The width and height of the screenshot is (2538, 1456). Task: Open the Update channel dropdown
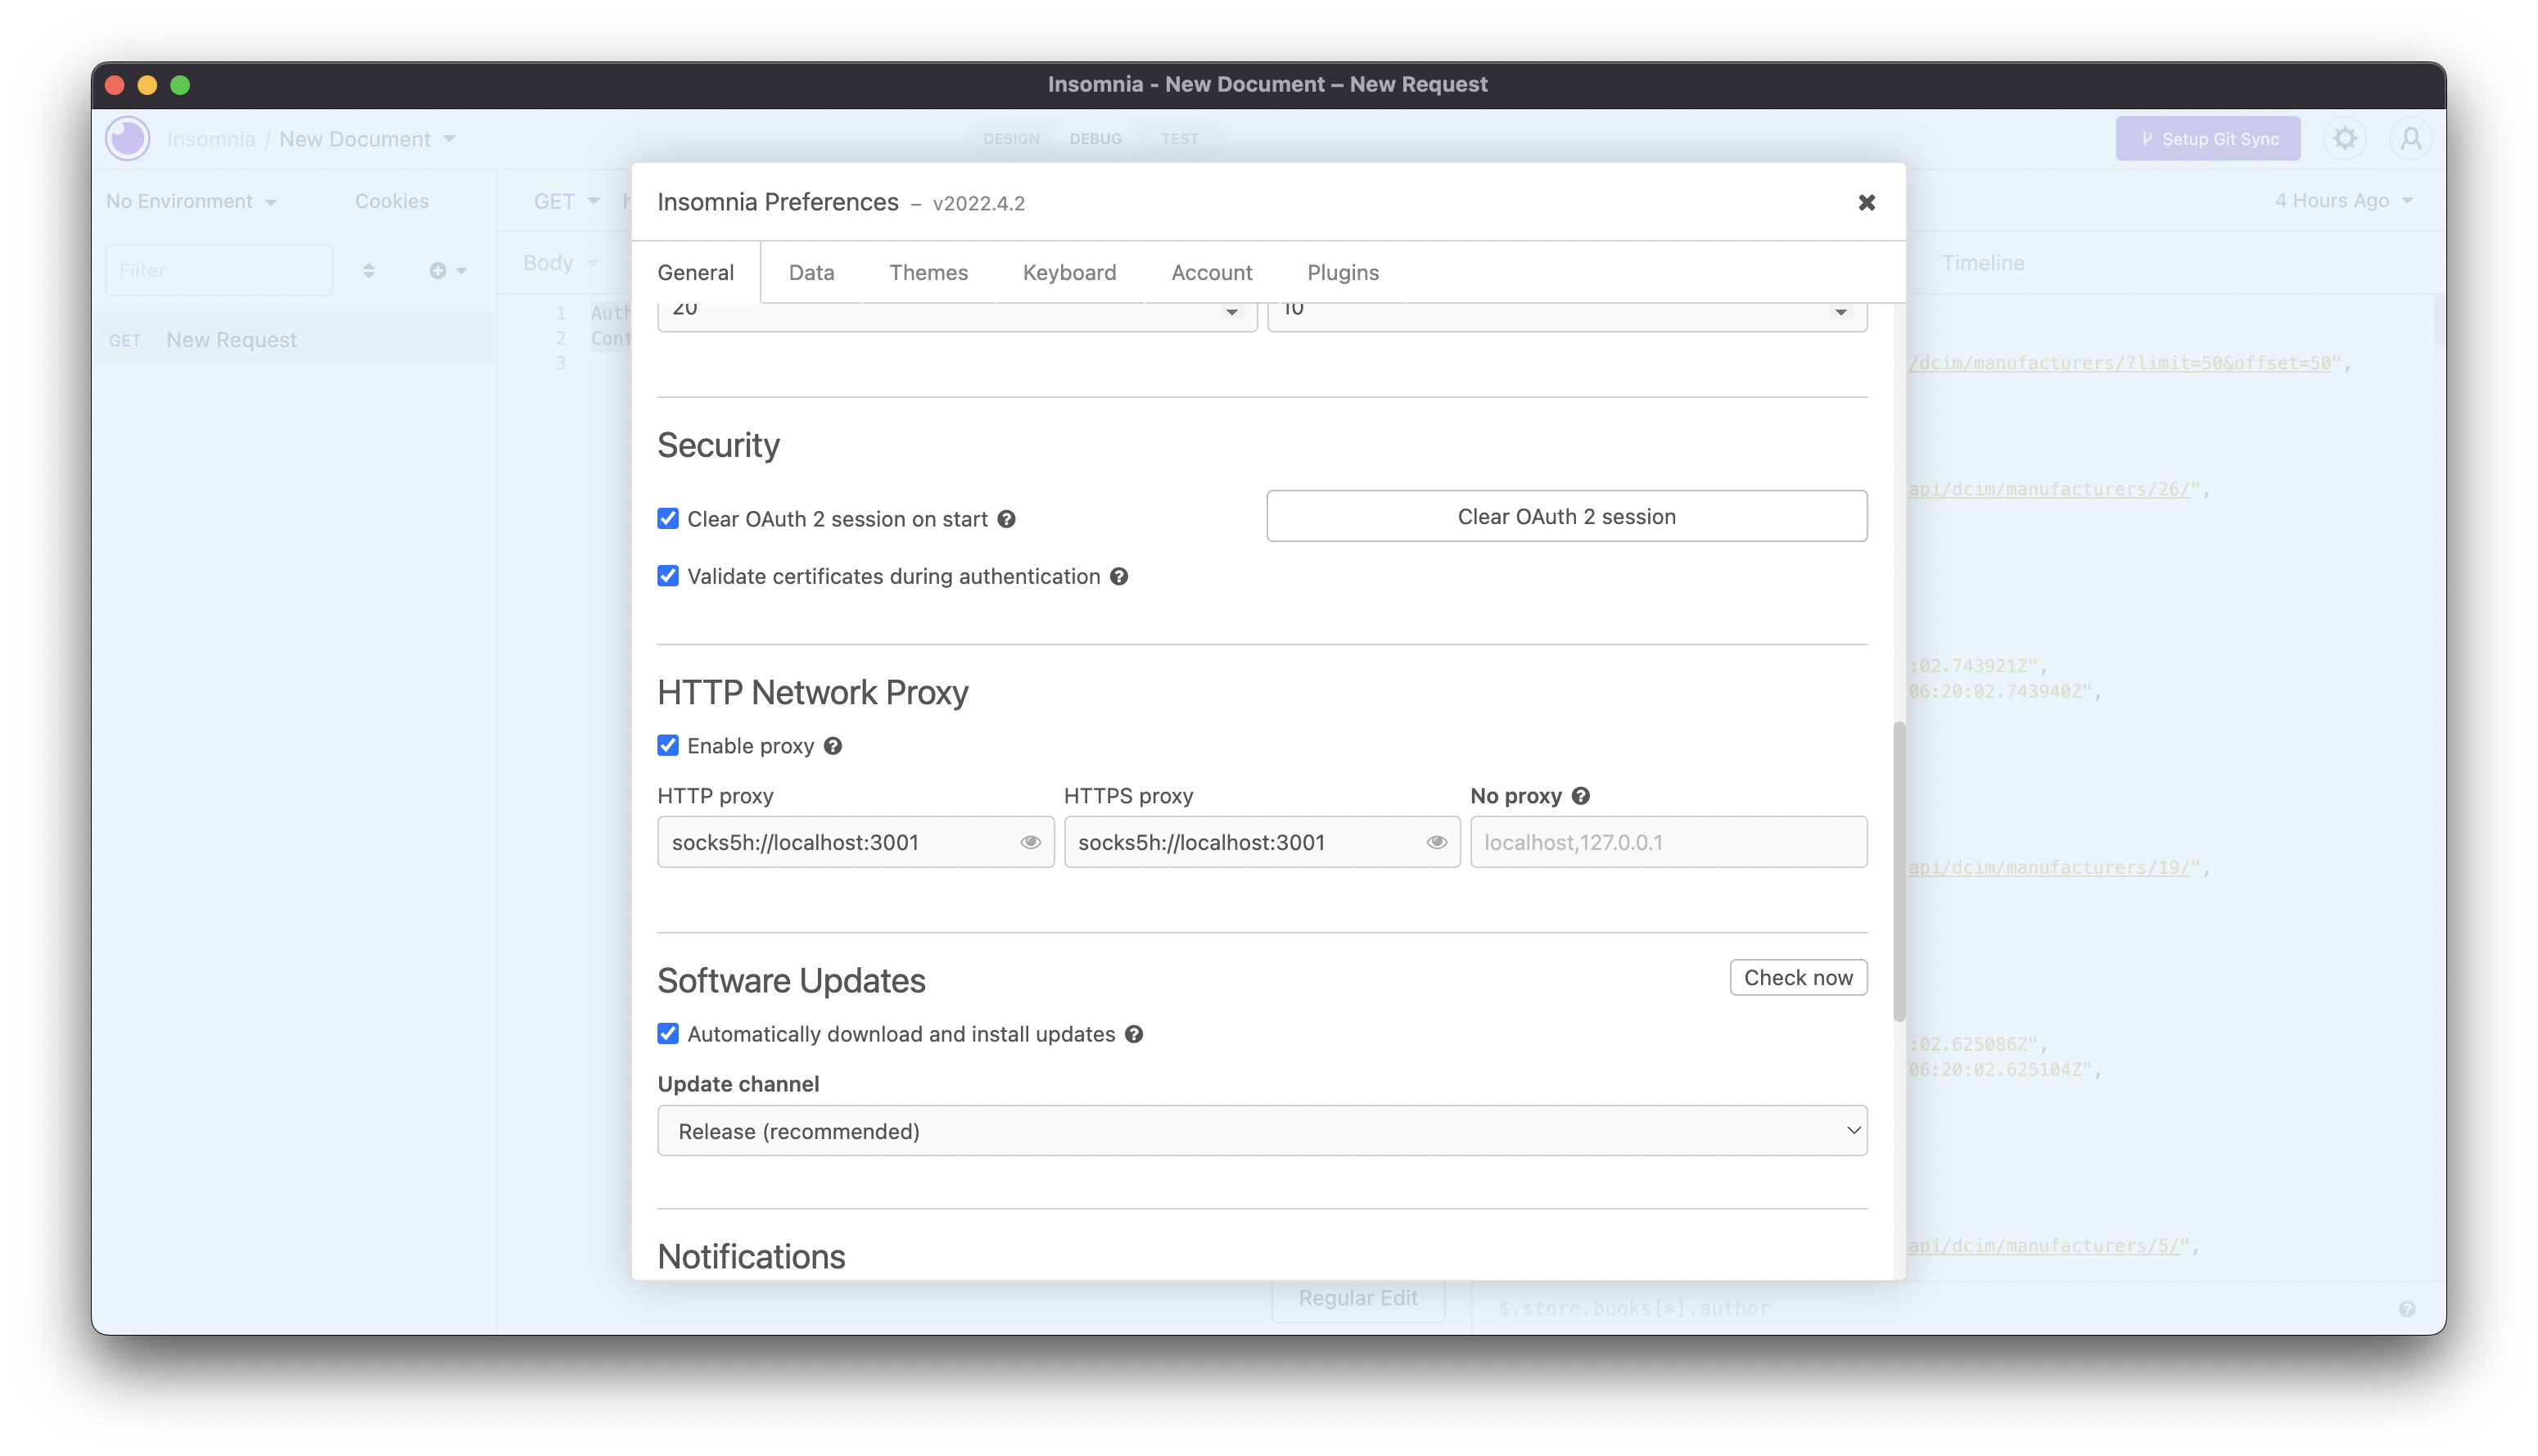1262,1130
